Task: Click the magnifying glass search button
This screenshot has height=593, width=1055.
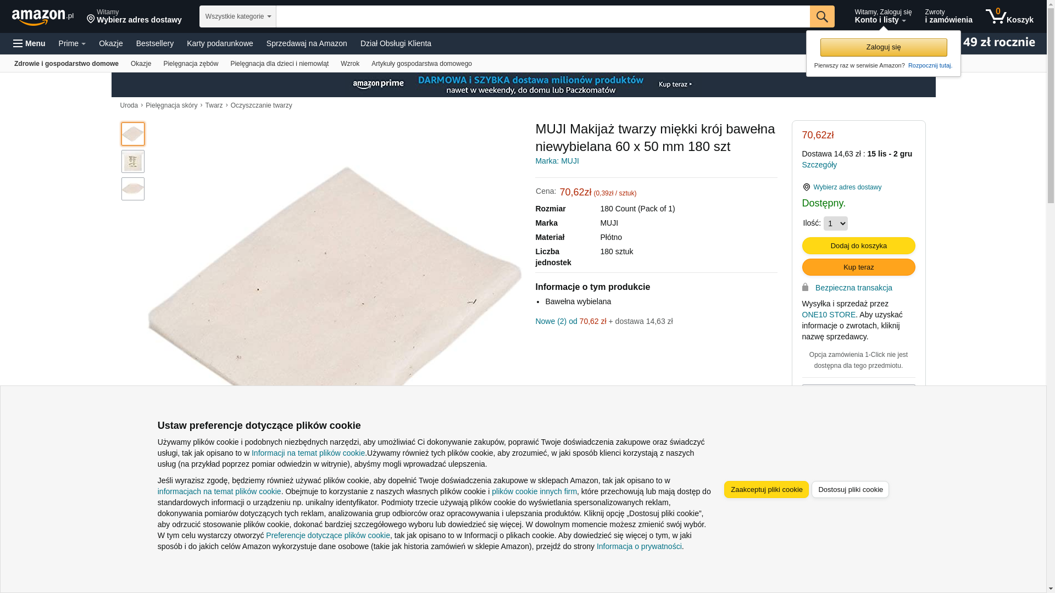Action: point(822,16)
